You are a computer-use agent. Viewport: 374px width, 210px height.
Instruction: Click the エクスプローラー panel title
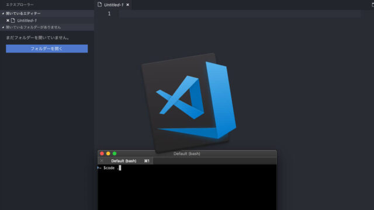19,5
